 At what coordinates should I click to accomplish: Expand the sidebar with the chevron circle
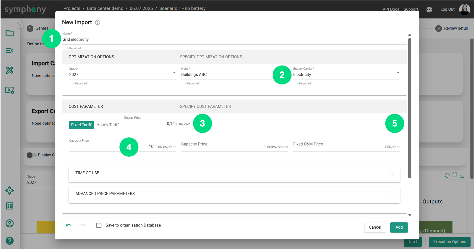pos(20,25)
